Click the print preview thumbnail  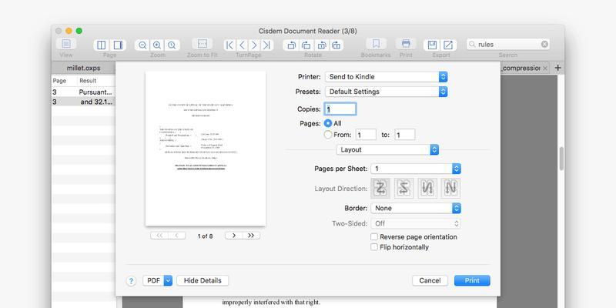206,149
